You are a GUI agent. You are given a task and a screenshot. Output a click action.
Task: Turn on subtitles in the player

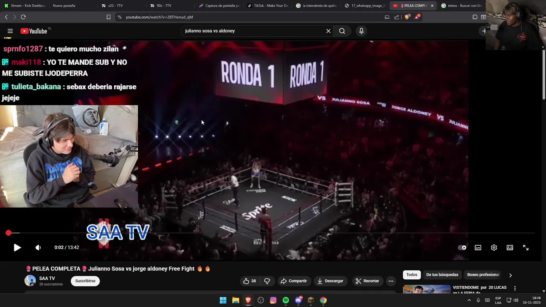pos(478,247)
